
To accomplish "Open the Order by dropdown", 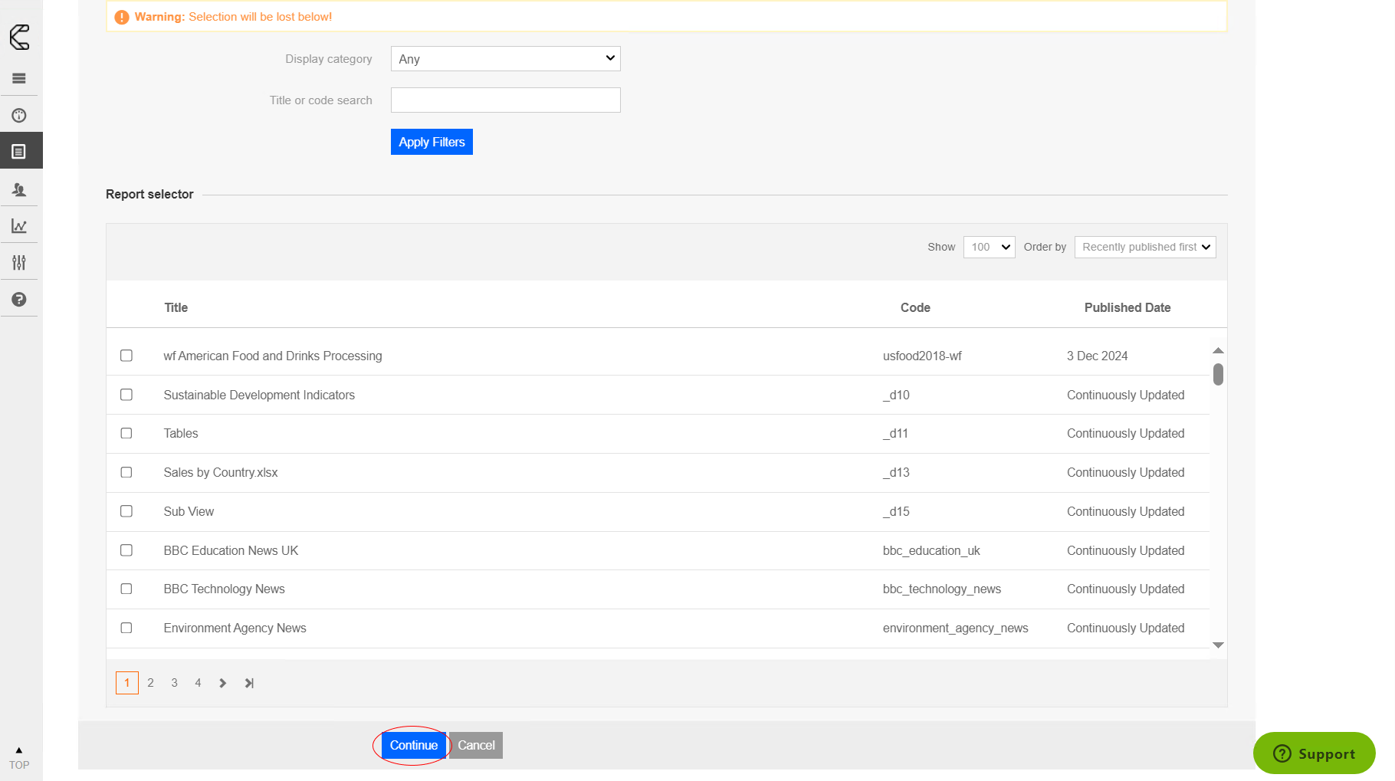I will click(x=1144, y=247).
